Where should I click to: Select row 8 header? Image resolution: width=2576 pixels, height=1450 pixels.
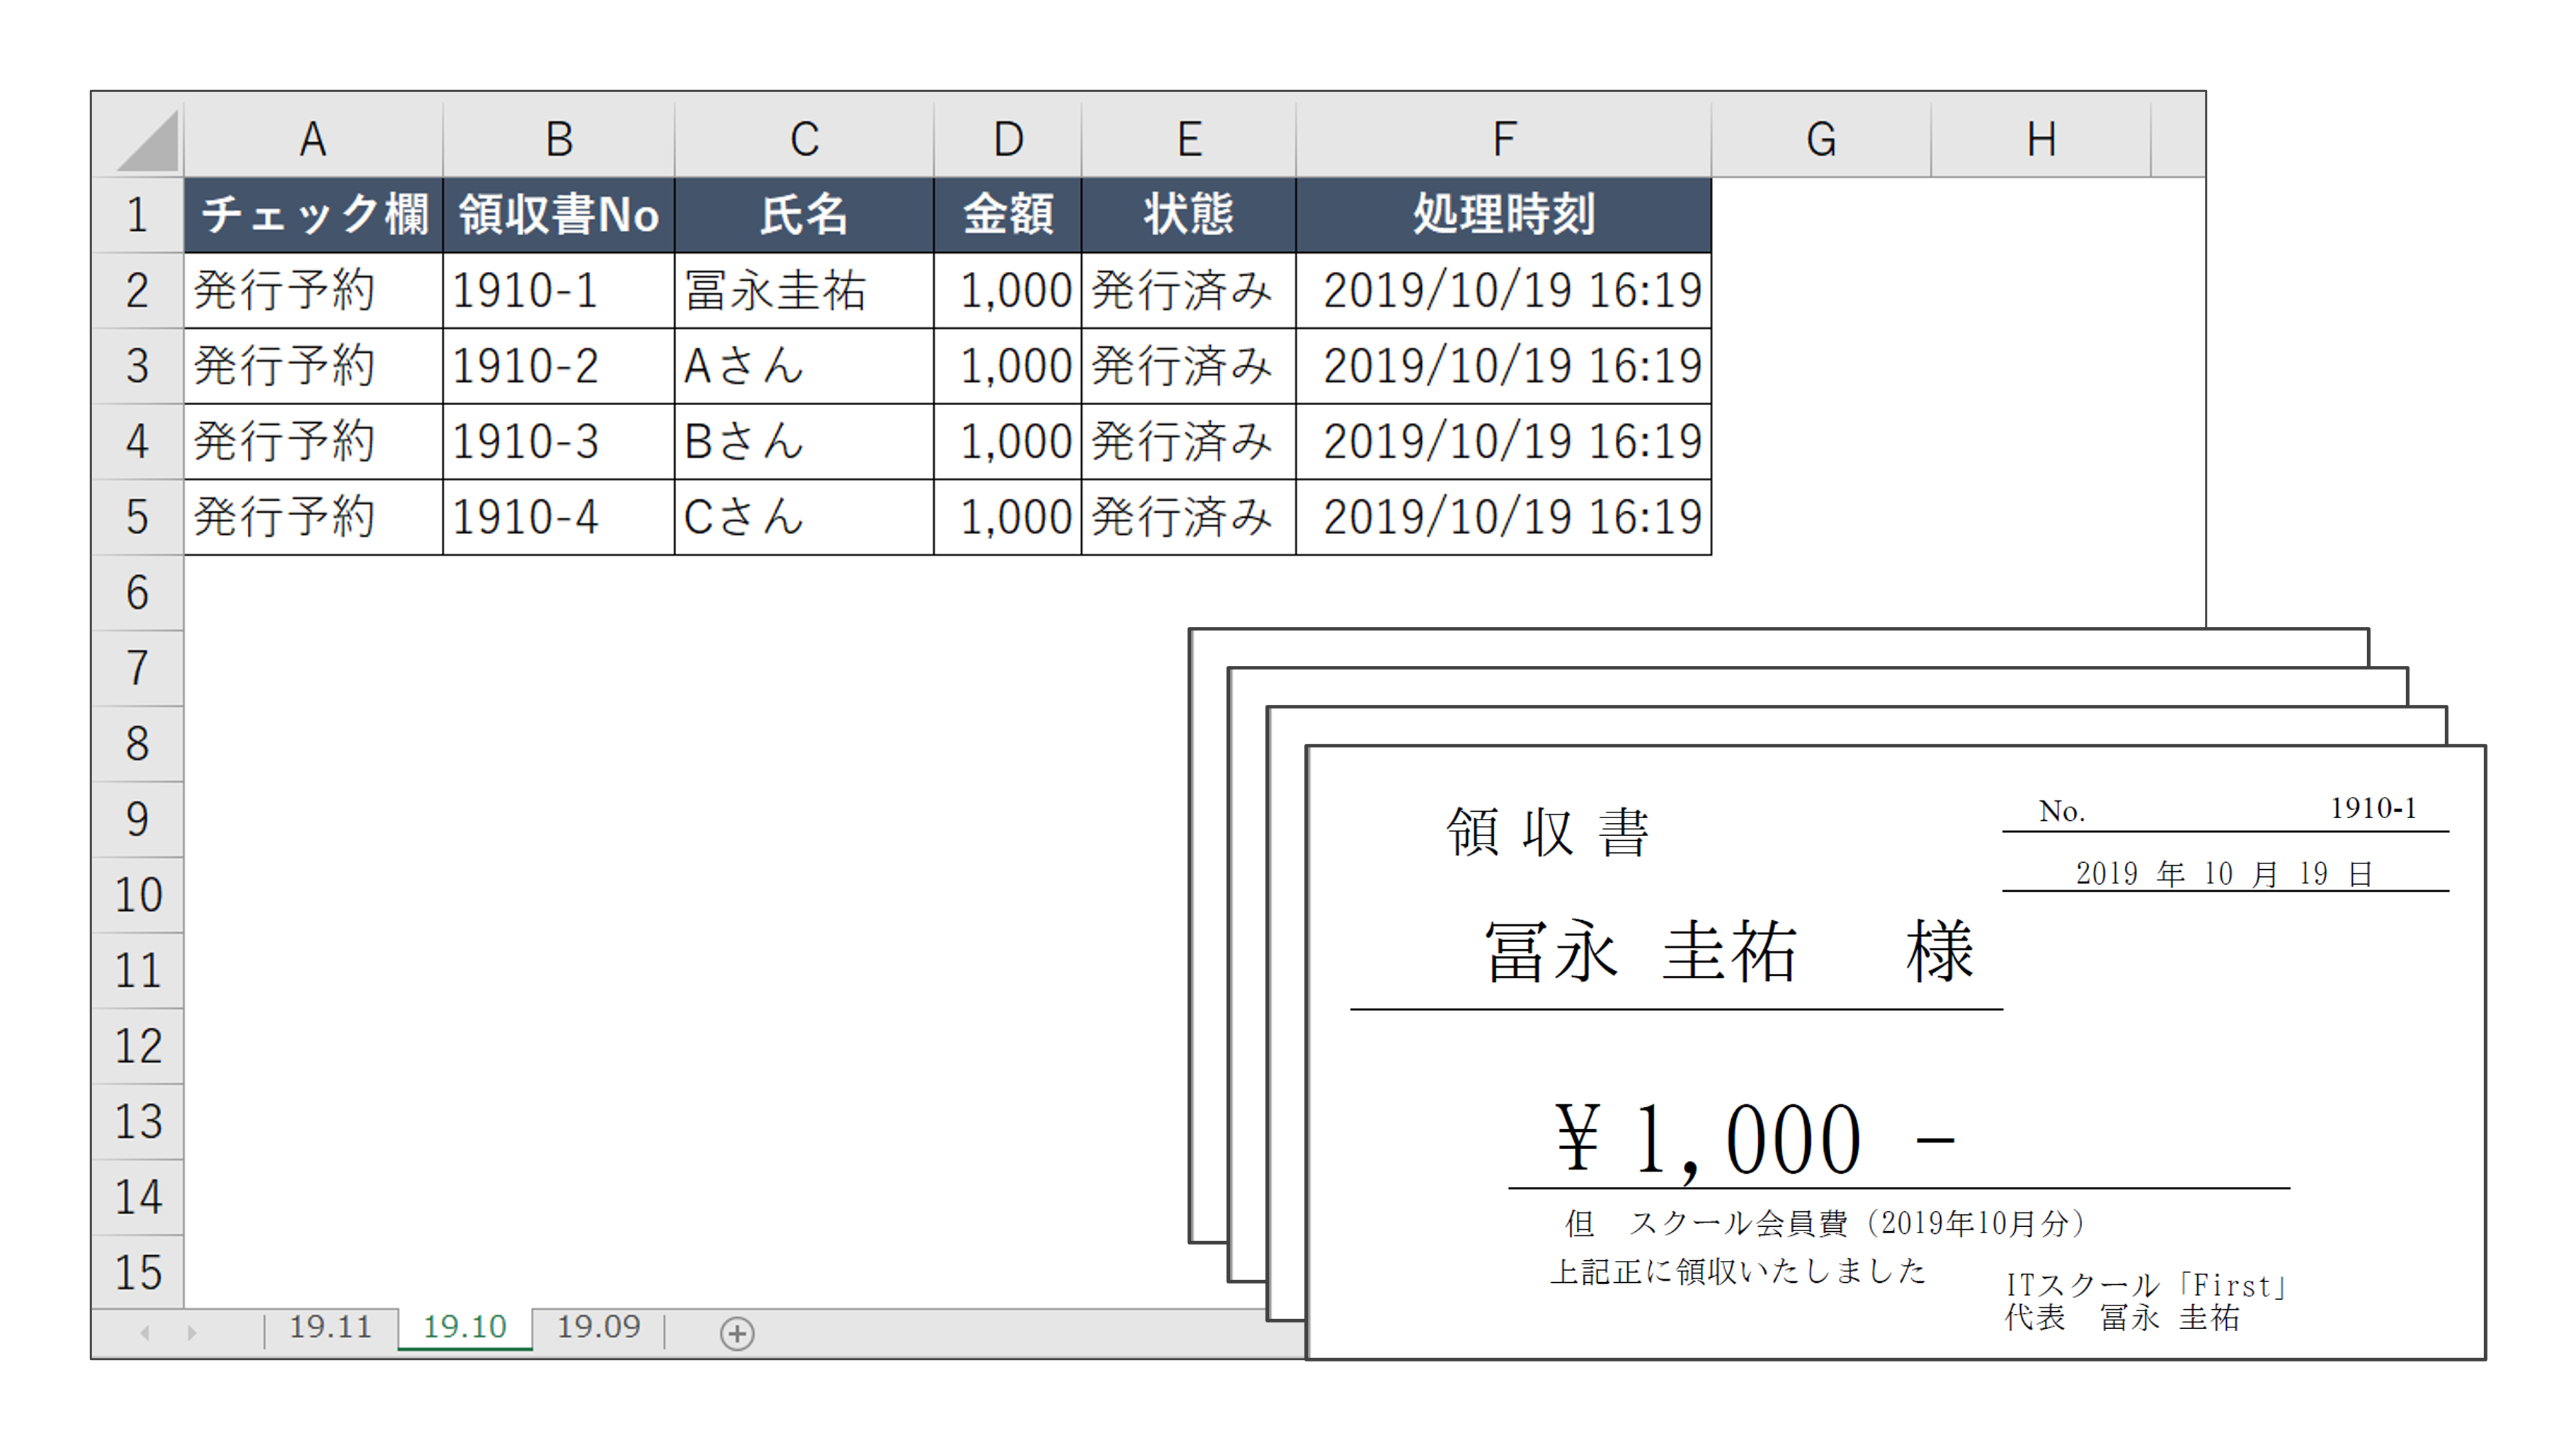tap(138, 744)
